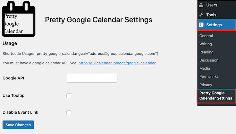Select the highlighted Settings menu label
This screenshot has height=134, width=236.
(x=214, y=25)
